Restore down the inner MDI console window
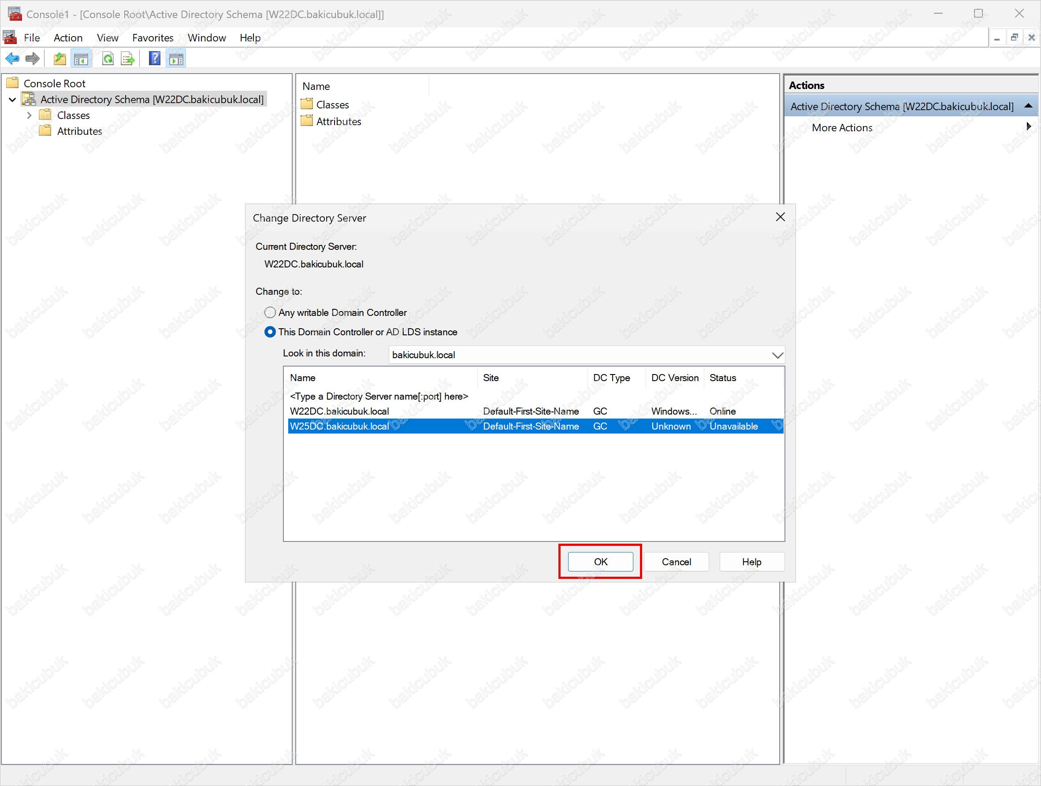This screenshot has height=786, width=1041. point(1014,37)
